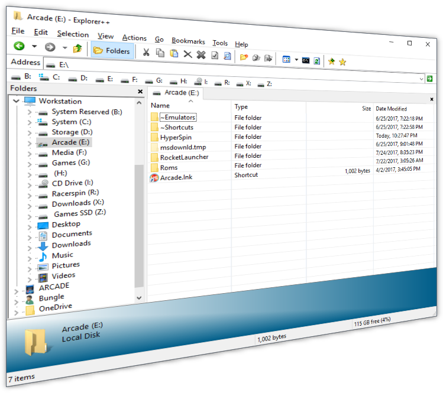The width and height of the screenshot is (443, 393).
Task: Select the HyperSpin folder
Action: [176, 137]
